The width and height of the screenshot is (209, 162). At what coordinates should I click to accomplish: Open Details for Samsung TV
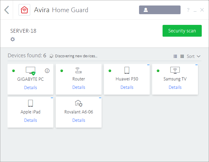tap(175, 87)
